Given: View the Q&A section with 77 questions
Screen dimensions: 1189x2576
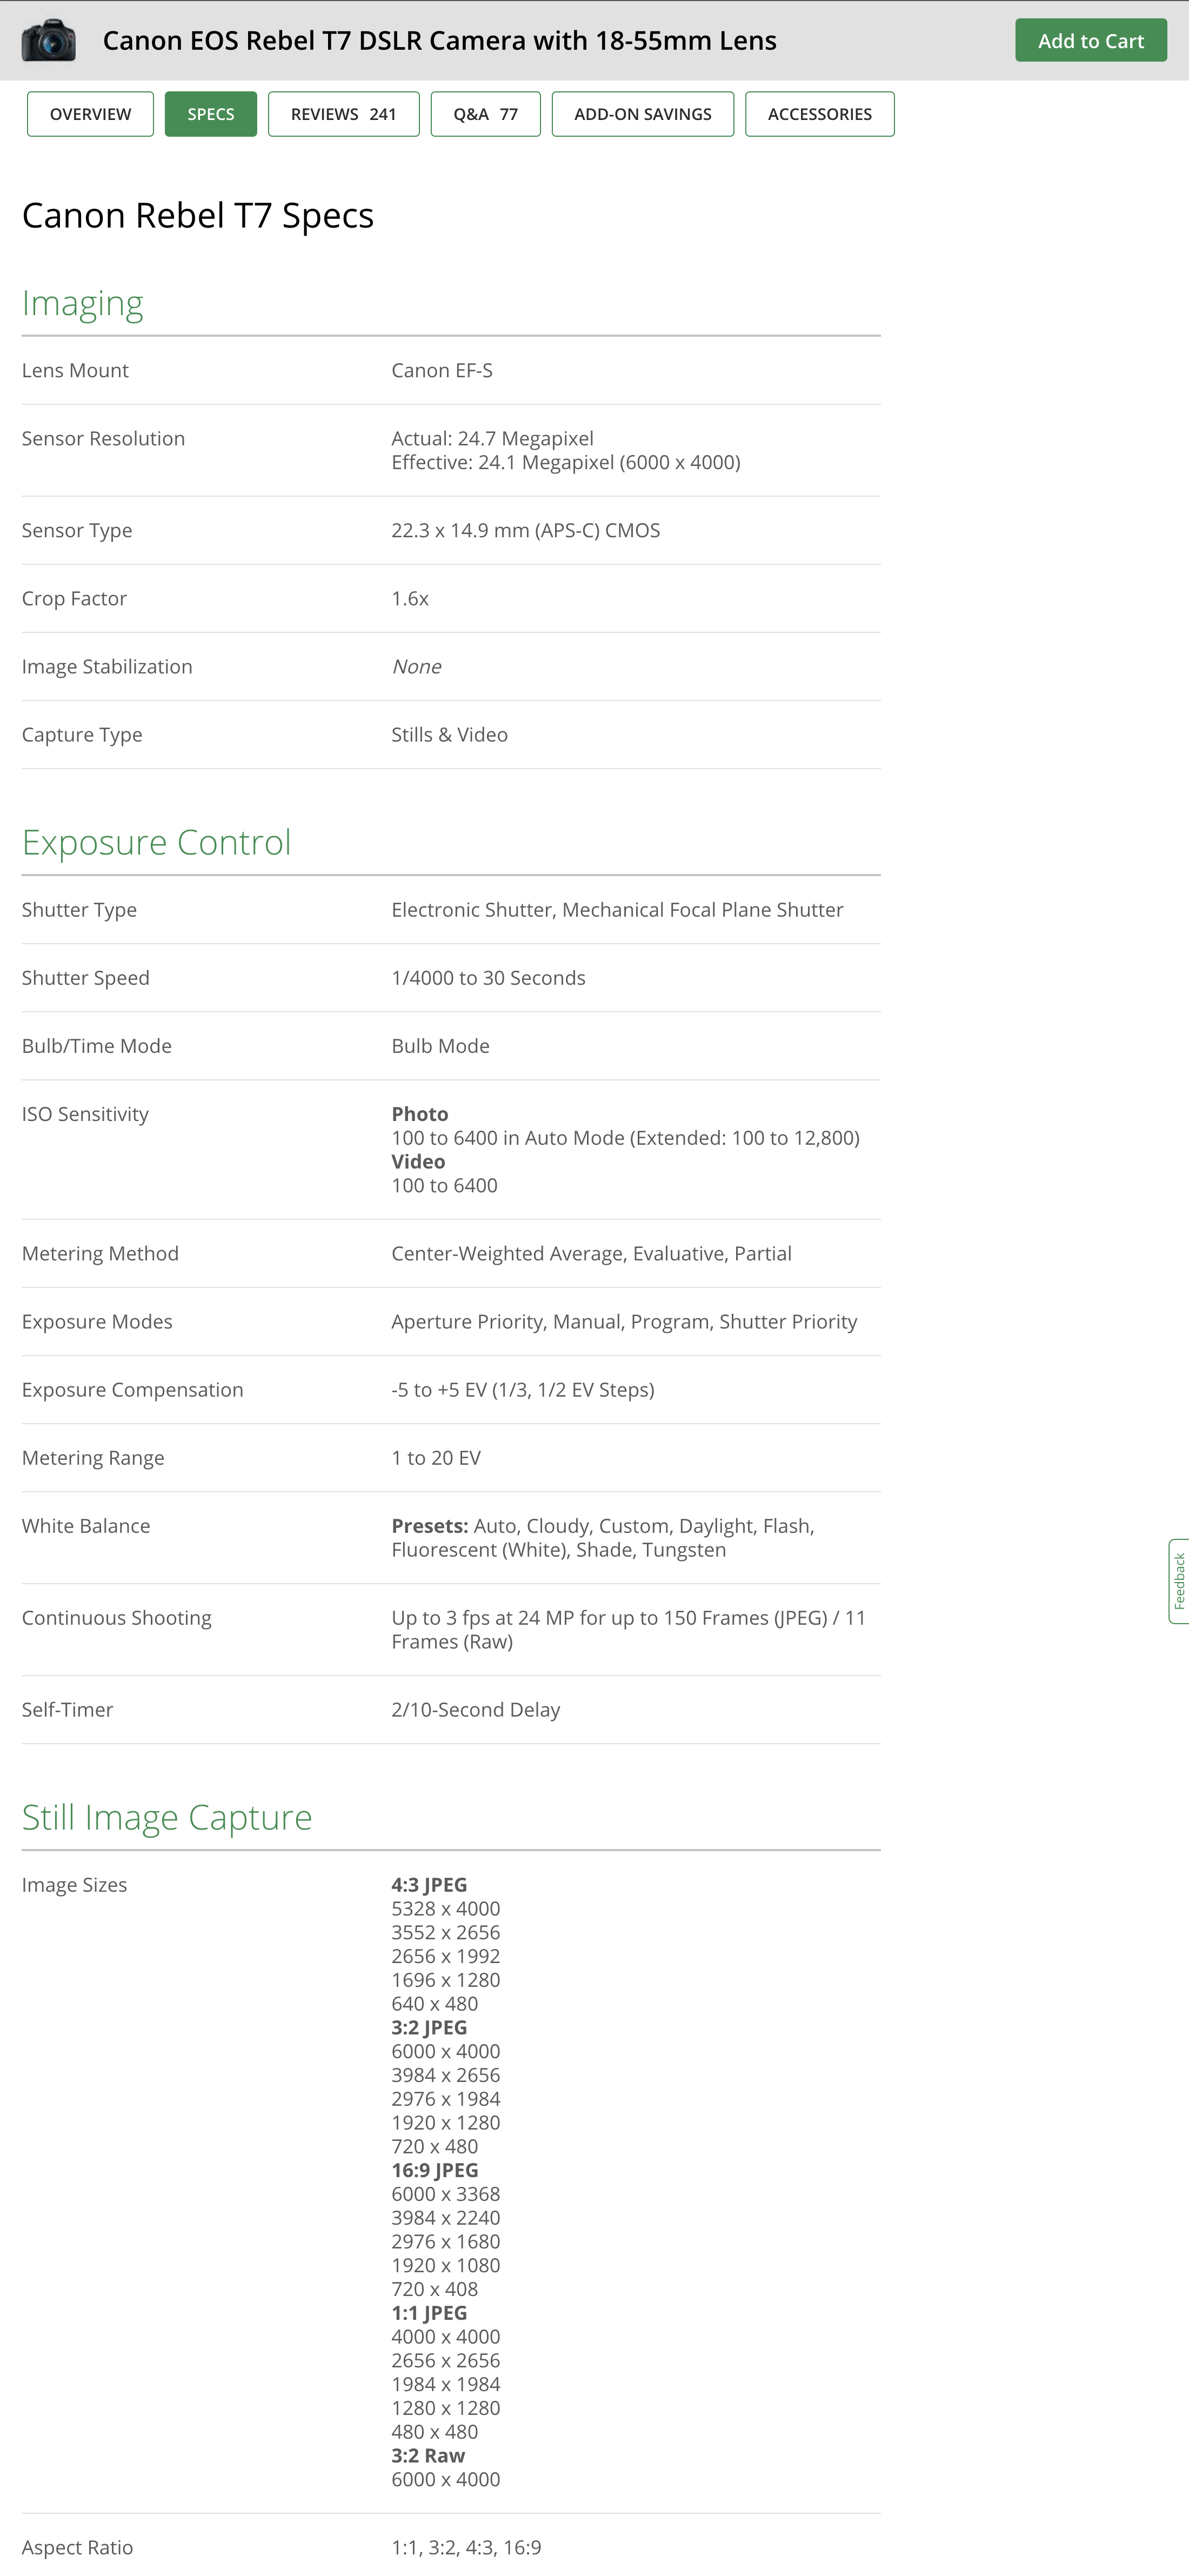Looking at the screenshot, I should click(x=485, y=113).
